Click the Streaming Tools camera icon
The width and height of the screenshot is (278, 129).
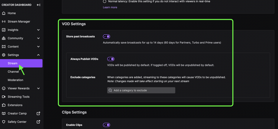(x=4, y=97)
